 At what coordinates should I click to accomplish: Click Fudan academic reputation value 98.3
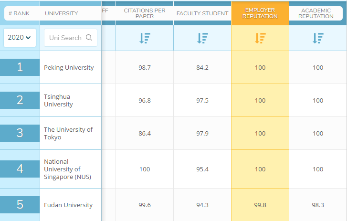318,205
